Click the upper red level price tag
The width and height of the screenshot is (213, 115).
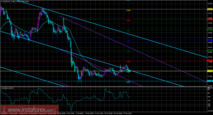click(210, 20)
